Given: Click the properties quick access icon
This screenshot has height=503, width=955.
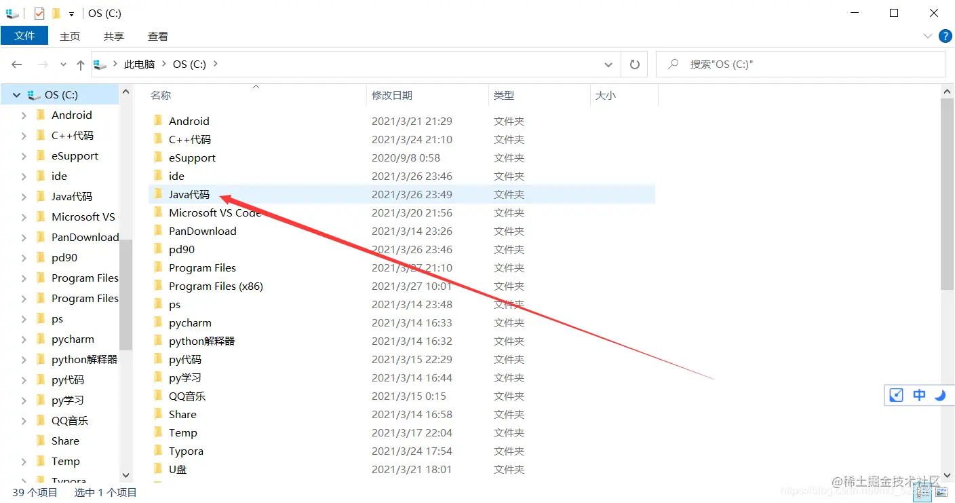Looking at the screenshot, I should (39, 13).
